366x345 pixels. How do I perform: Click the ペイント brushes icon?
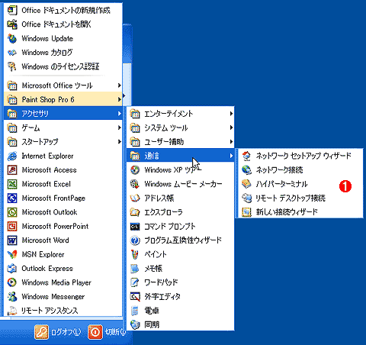[x=135, y=254]
